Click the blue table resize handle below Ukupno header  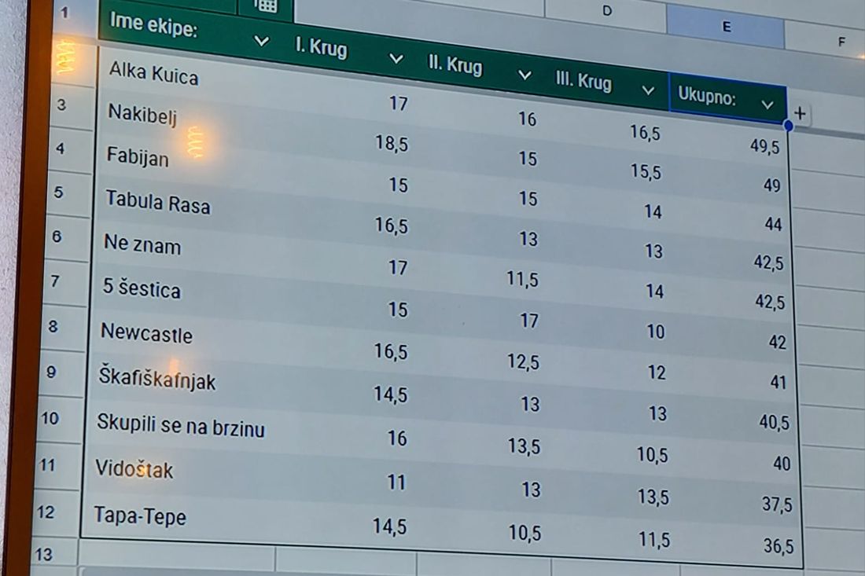(x=788, y=126)
